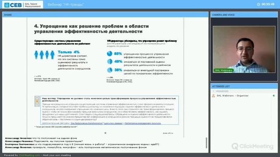Click the 49% statistic text

[118, 61]
